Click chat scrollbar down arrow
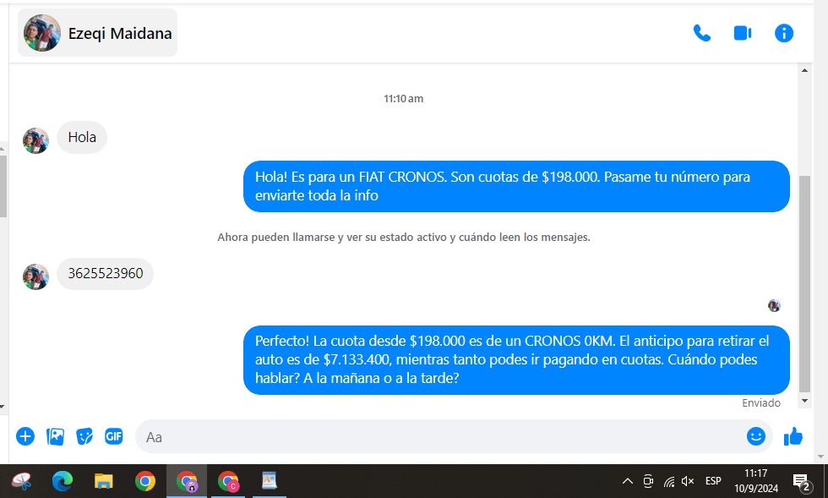The width and height of the screenshot is (828, 498). 804,401
